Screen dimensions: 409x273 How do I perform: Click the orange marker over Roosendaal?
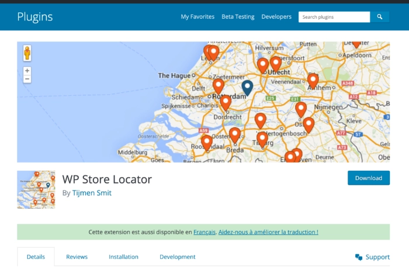tap(207, 143)
